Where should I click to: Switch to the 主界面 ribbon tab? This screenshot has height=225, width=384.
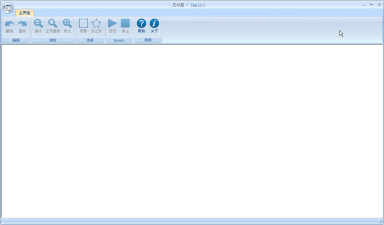pos(24,13)
